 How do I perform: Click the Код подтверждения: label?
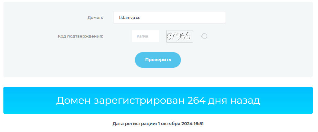tap(81, 36)
